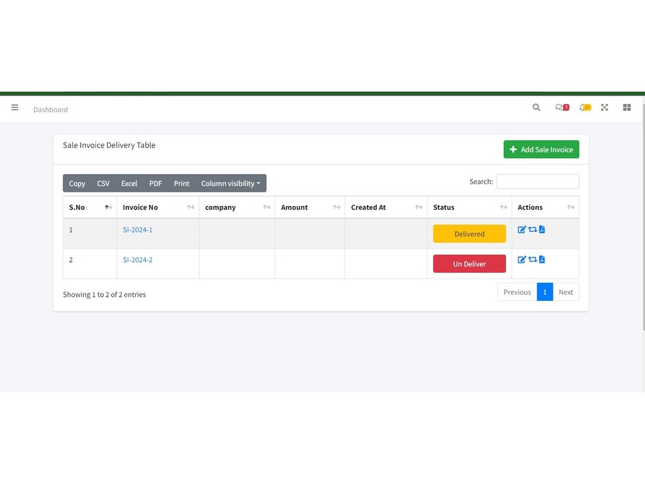
Task: Open PDF file icon for SI-2024-2
Action: [542, 259]
